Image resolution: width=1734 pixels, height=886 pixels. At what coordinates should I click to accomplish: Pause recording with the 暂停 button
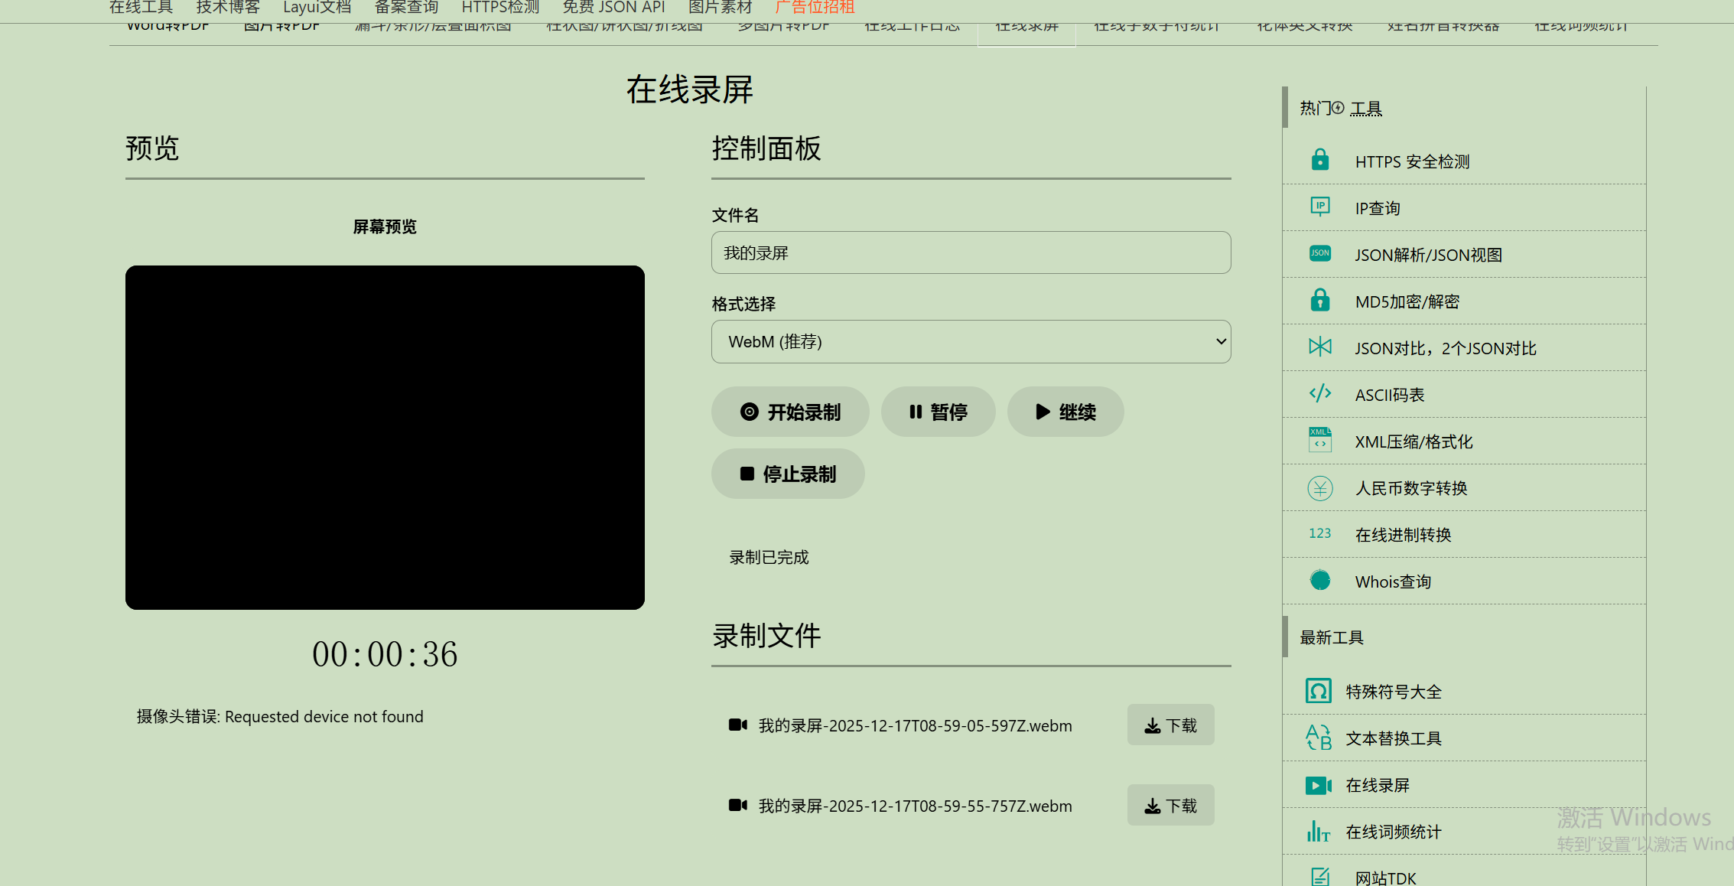tap(938, 412)
